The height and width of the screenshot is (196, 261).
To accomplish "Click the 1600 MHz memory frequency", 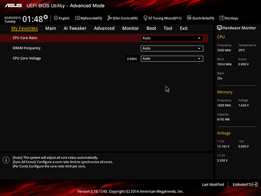I will click(x=224, y=105).
